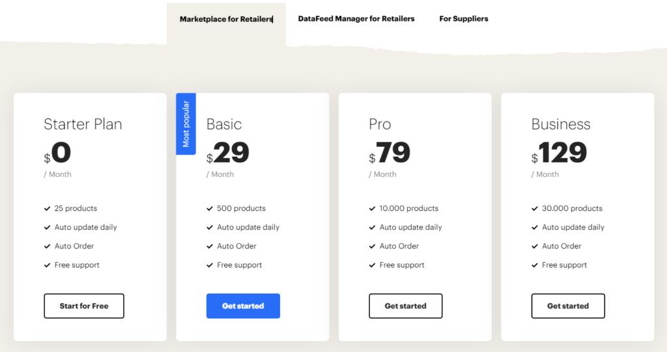Viewport: 667px width, 352px height.
Task: Click the $29 price on Basic plan
Action: point(227,153)
